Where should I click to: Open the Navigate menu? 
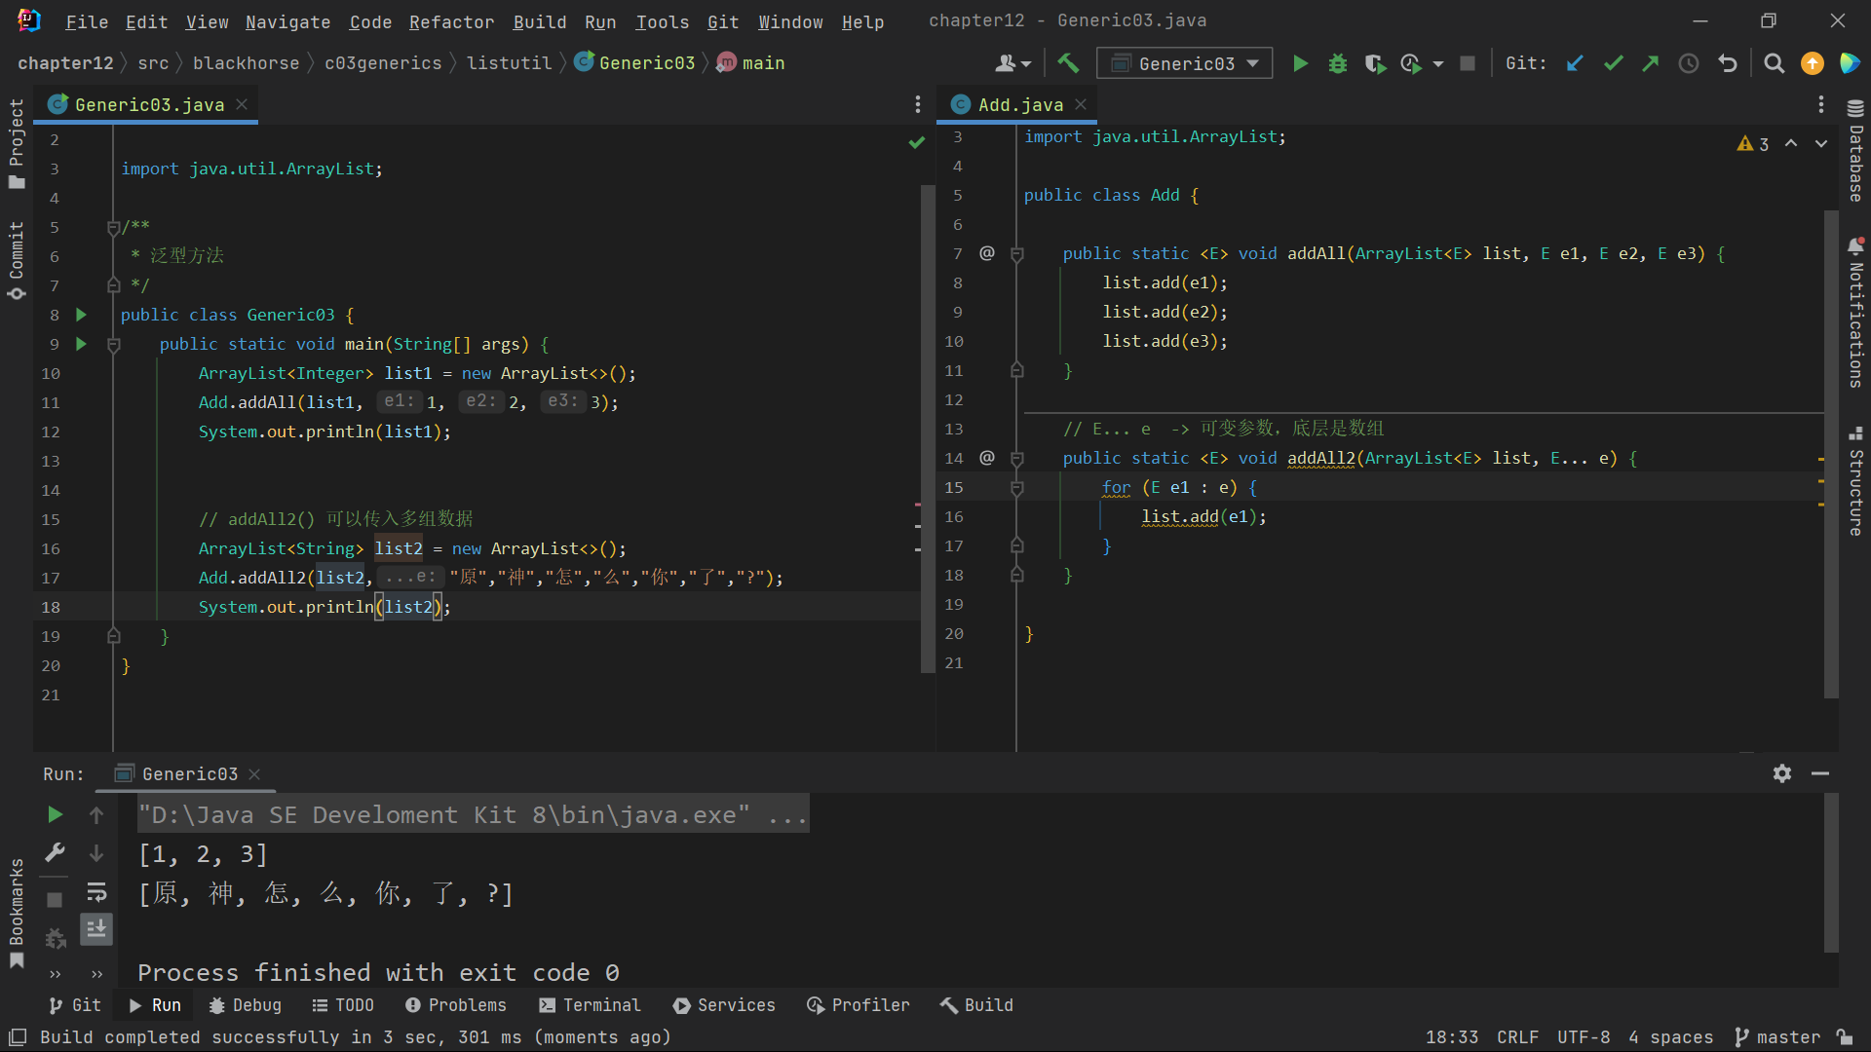(x=287, y=21)
